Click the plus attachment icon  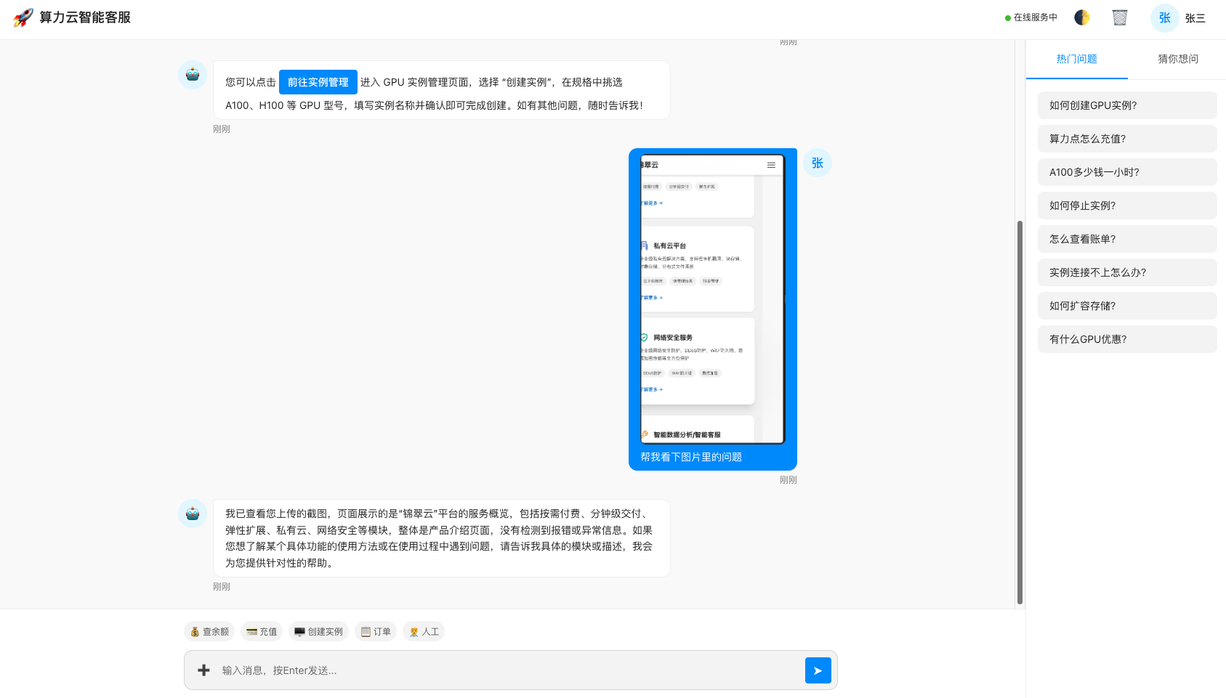click(204, 670)
